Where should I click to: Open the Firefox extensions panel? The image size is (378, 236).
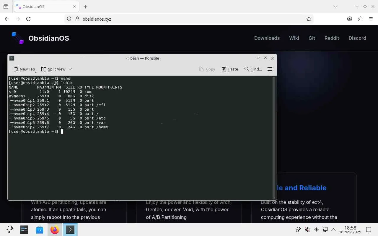coord(360,19)
